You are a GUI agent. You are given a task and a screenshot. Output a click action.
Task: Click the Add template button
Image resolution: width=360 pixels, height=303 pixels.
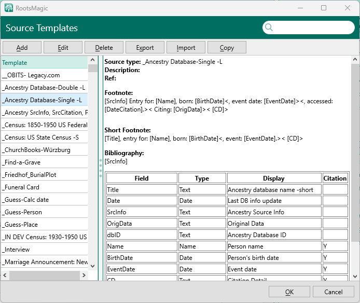pyautogui.click(x=22, y=48)
